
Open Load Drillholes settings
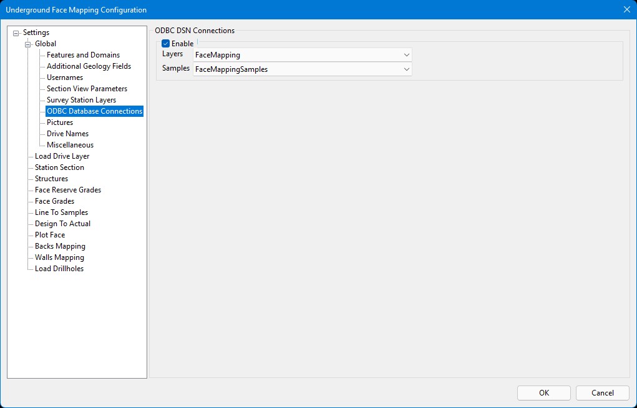click(x=59, y=269)
